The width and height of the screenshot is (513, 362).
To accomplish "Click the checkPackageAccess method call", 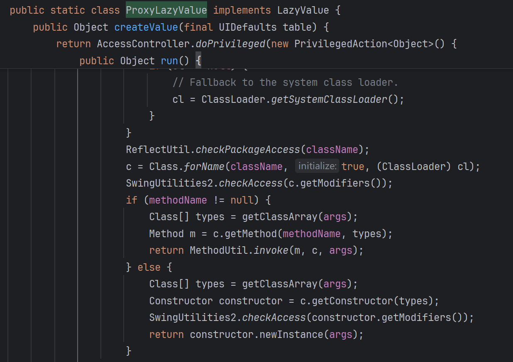I will (x=247, y=150).
